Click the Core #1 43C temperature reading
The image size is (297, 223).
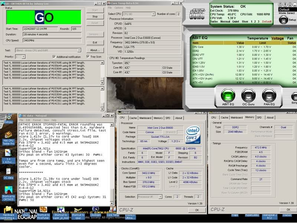pos(142,72)
